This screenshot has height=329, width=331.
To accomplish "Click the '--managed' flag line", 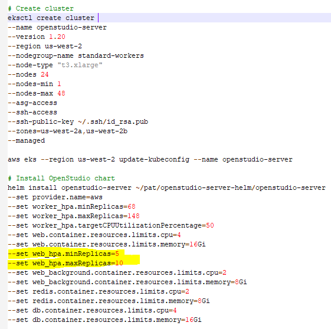I will pos(27,141).
